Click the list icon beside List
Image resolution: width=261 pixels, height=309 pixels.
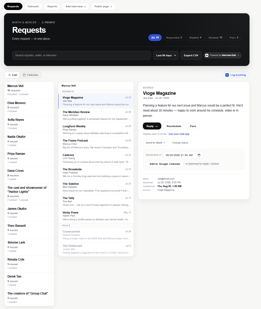(x=9, y=75)
